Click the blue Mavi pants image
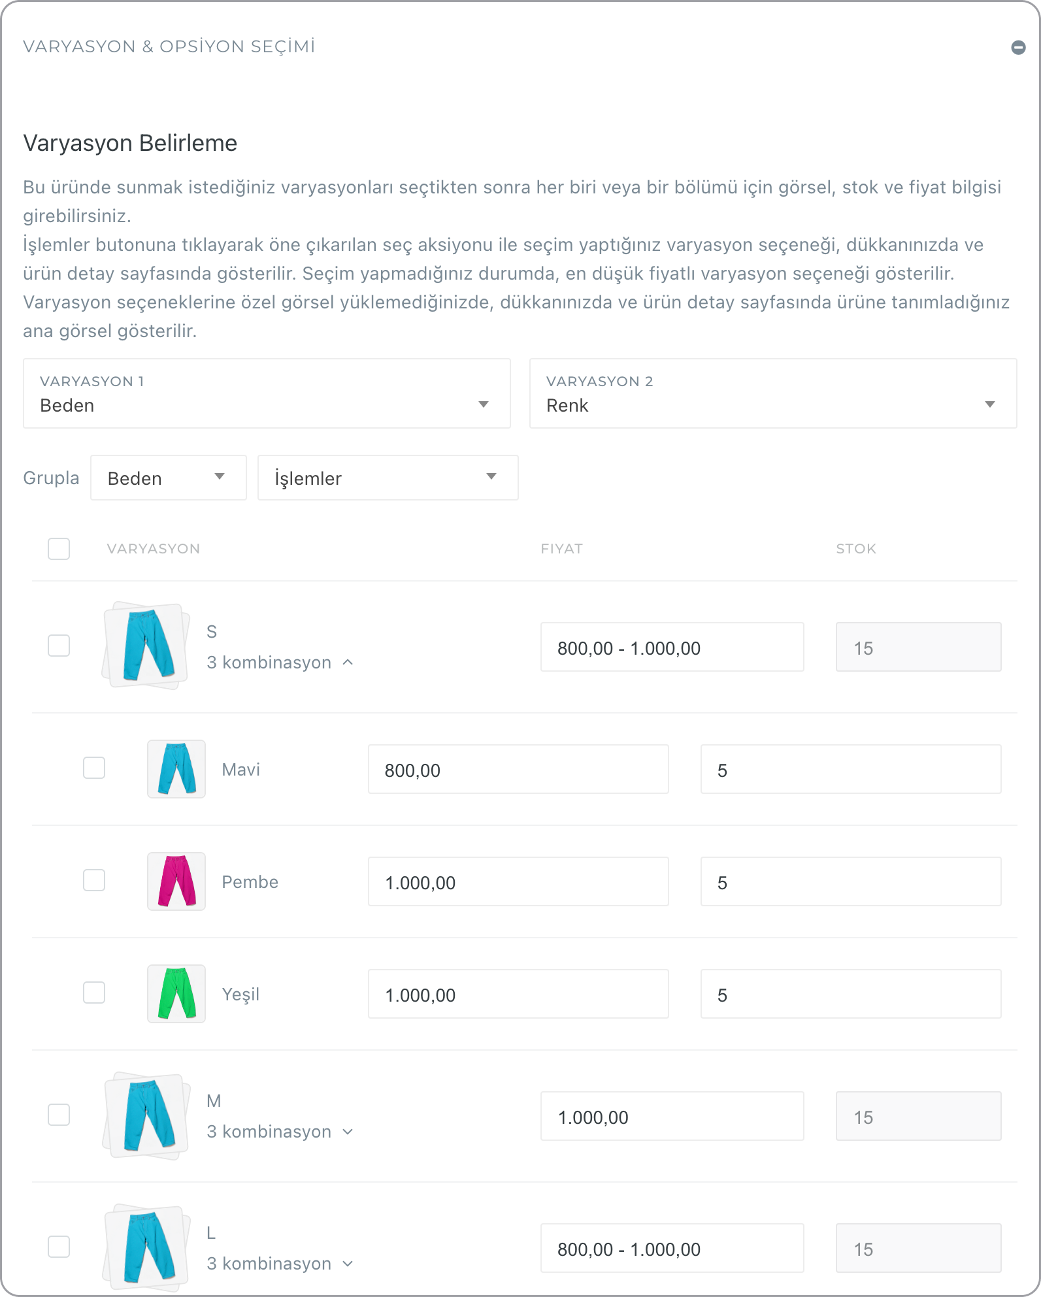This screenshot has width=1041, height=1297. point(176,769)
